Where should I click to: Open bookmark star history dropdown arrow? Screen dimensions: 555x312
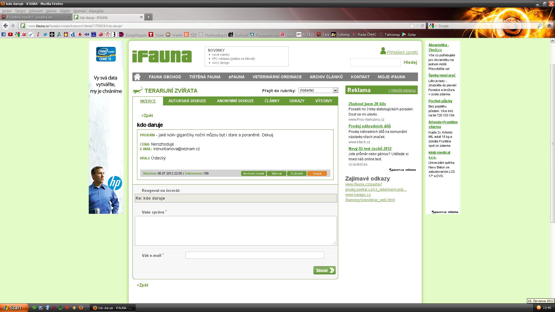[417, 26]
